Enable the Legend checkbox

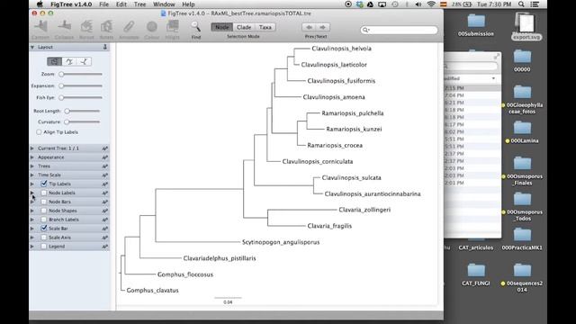(x=44, y=246)
